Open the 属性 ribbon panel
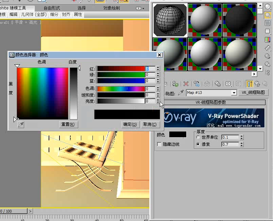The image size is (273, 221). click(78, 15)
